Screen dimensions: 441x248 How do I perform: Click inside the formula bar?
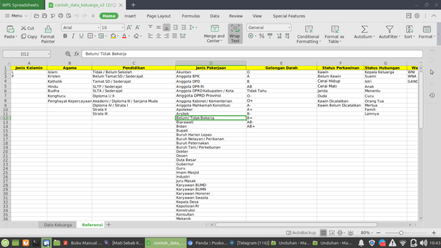252,54
